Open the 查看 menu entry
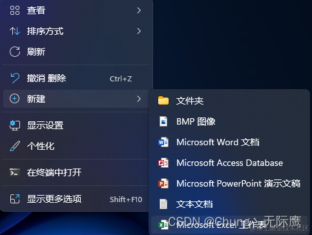 tap(76, 10)
